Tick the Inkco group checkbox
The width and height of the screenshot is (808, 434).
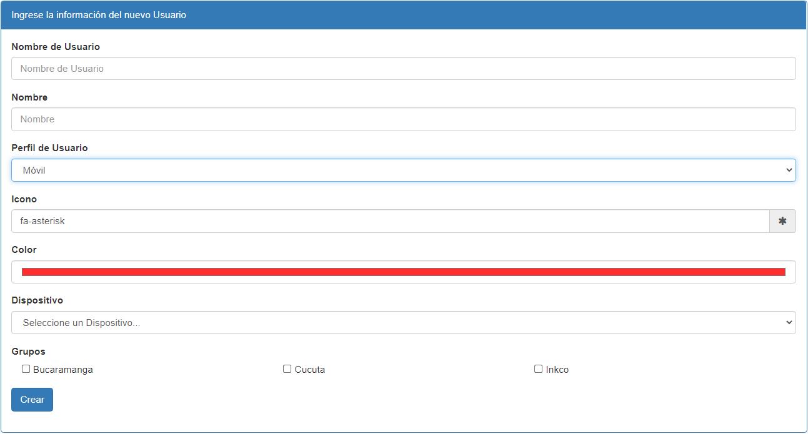539,369
